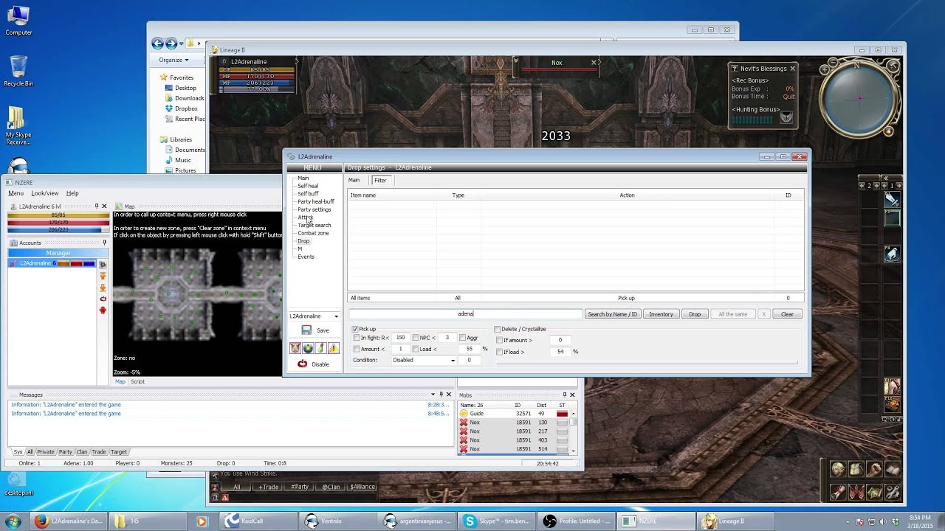Viewport: 945px width, 531px height.
Task: Pin the L2Adrenaline 6 M character panel
Action: (x=97, y=206)
